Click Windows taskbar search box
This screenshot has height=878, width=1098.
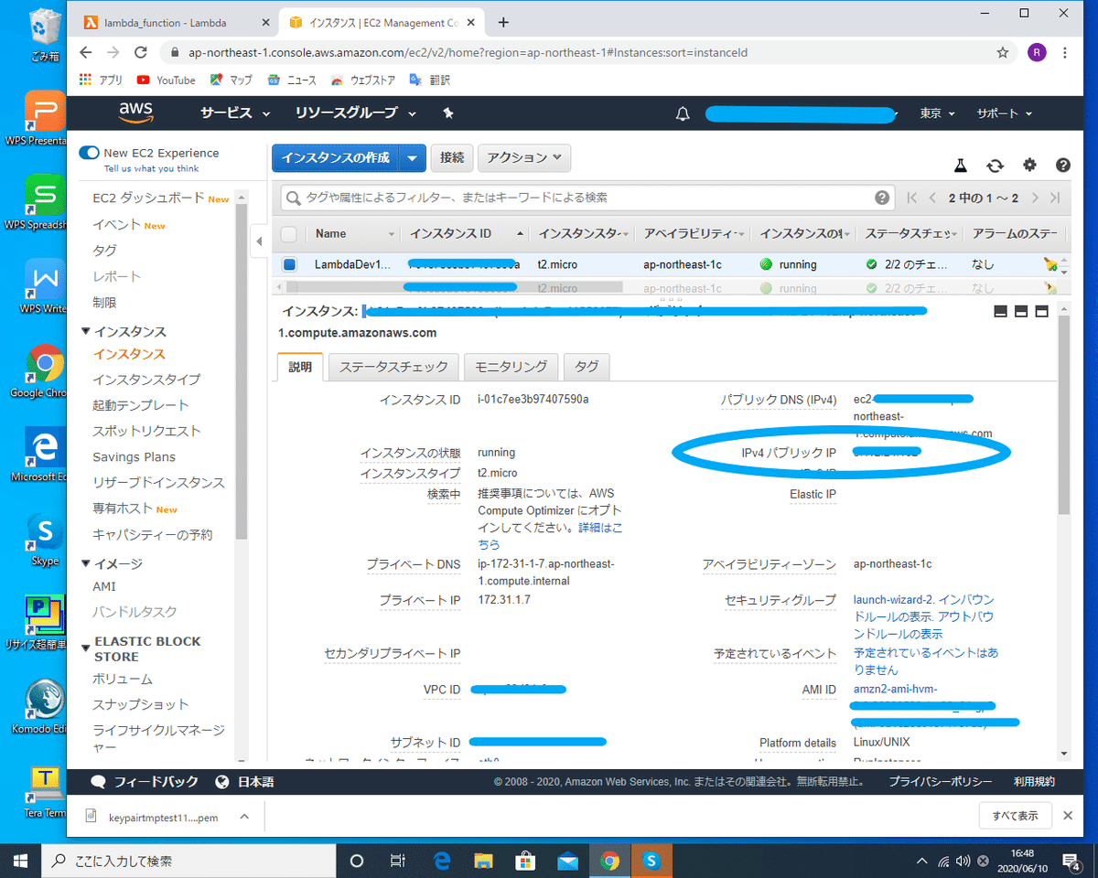point(189,861)
